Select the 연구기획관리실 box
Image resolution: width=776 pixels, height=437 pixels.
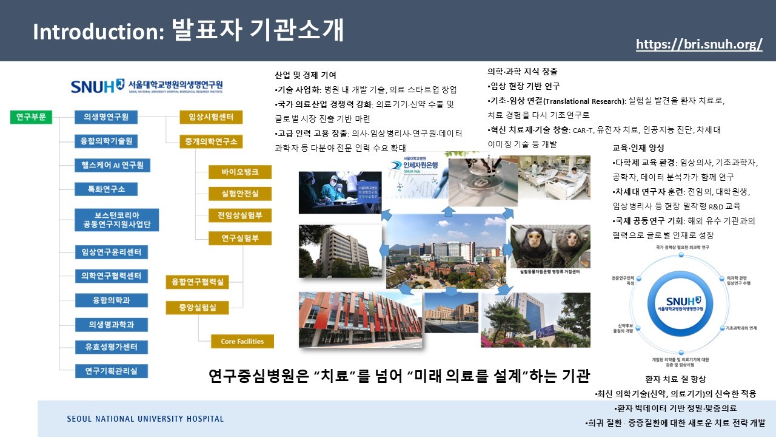pos(112,371)
